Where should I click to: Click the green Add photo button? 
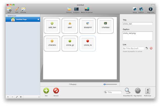[x=46, y=90]
